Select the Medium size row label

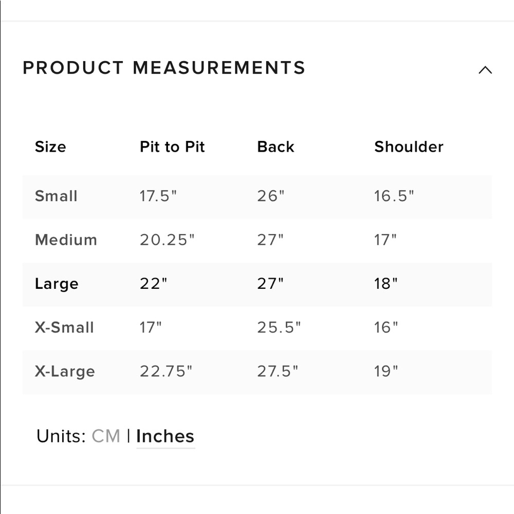[66, 240]
